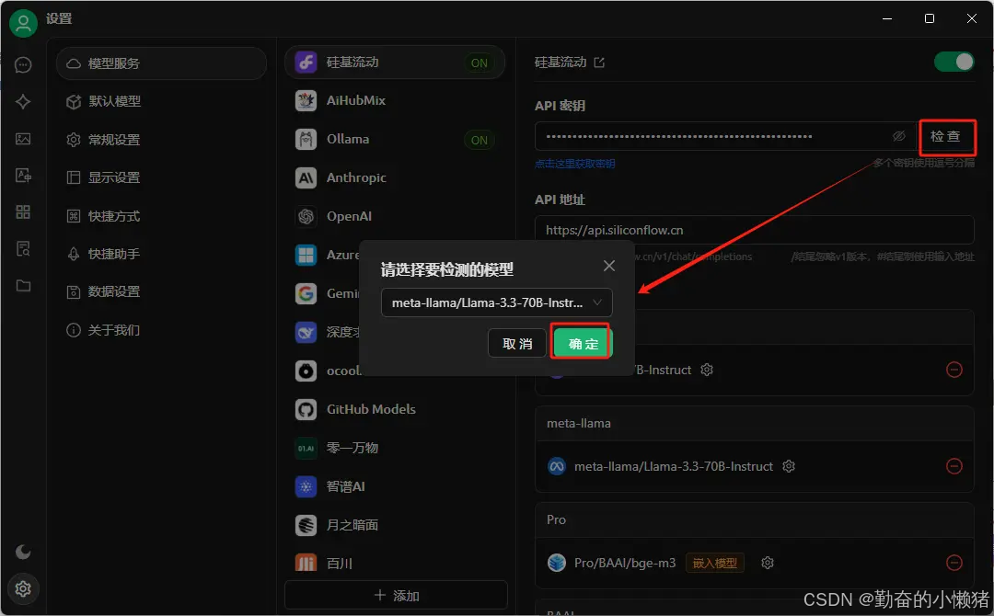Remove the 7B-Instruct model row
994x616 pixels.
point(954,370)
